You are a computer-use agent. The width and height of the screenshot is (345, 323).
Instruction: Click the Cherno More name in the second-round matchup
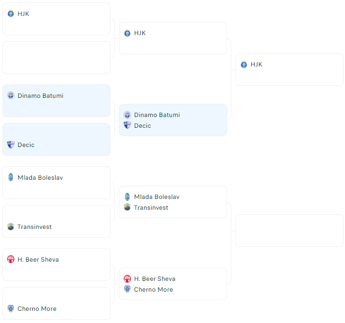point(154,289)
